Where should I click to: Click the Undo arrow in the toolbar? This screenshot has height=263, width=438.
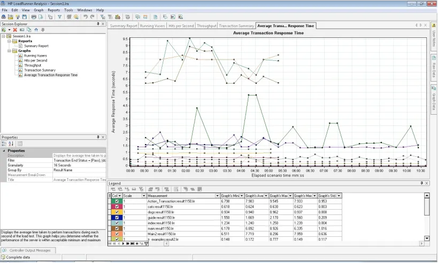(x=86, y=17)
